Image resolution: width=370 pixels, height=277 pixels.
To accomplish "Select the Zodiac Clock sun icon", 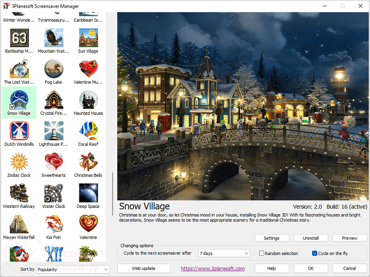I will pos(19,162).
